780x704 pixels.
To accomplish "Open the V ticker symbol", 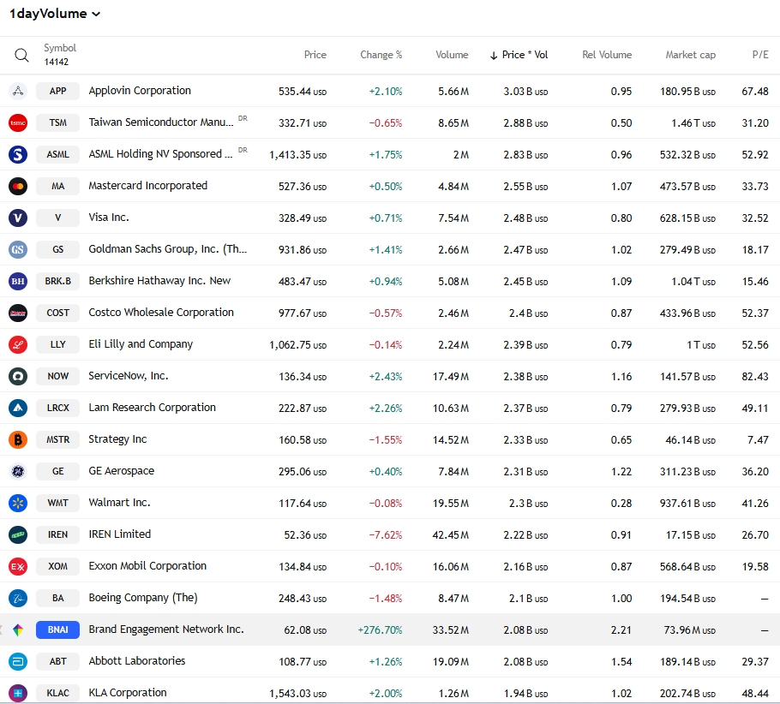I will click(x=57, y=218).
